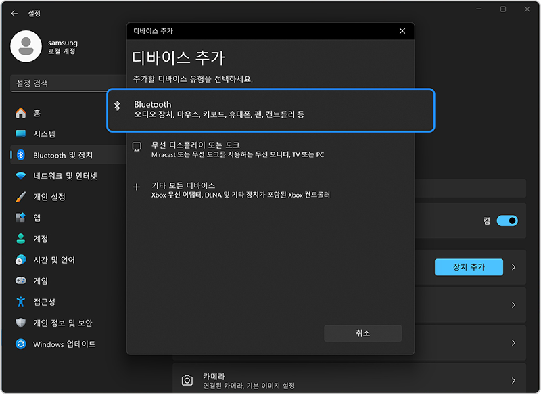Click the Apps icon in sidebar
Viewport: 541px width, 395px height.
point(21,218)
